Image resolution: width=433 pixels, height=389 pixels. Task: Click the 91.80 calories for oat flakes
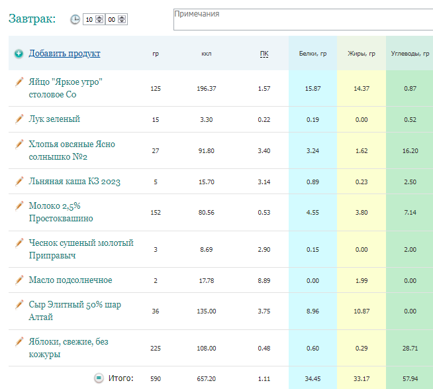[207, 151]
